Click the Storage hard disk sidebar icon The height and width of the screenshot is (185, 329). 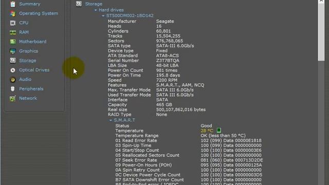tap(13, 61)
